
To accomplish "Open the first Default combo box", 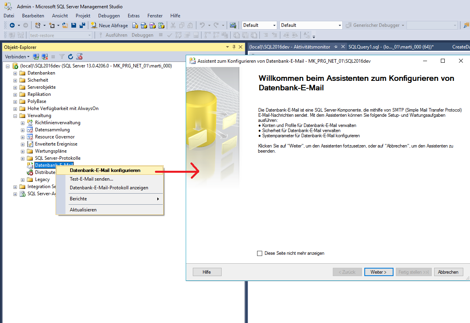I will click(259, 25).
